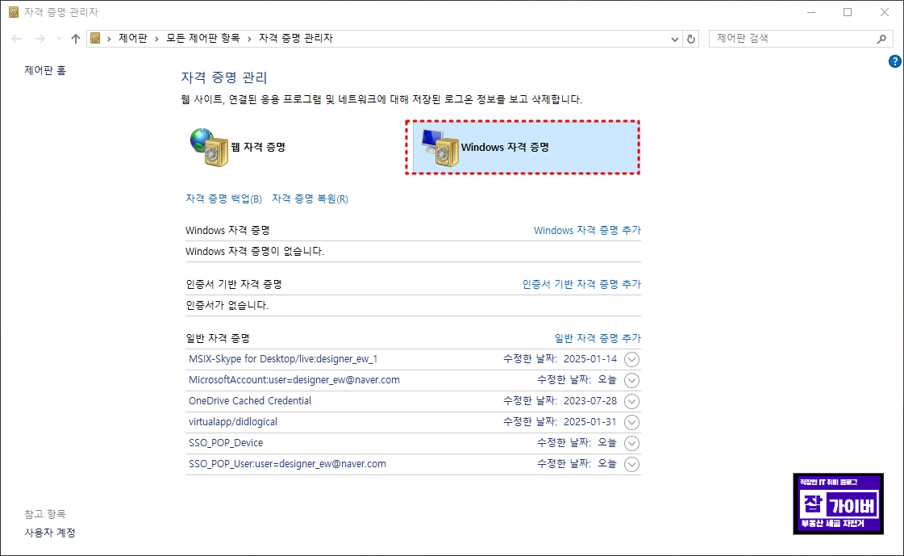Click the title bar credential manager icon
The width and height of the screenshot is (904, 556).
click(14, 12)
